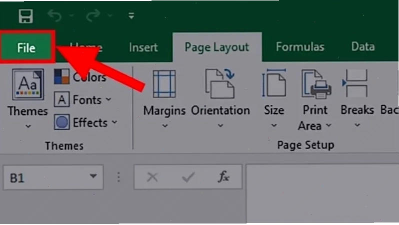Click the Breaks icon
This screenshot has height=225, width=399.
pos(355,83)
